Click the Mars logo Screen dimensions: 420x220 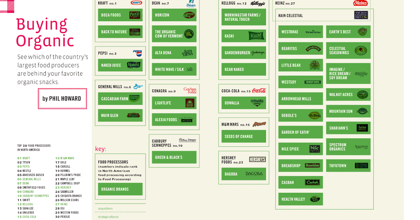259,124
